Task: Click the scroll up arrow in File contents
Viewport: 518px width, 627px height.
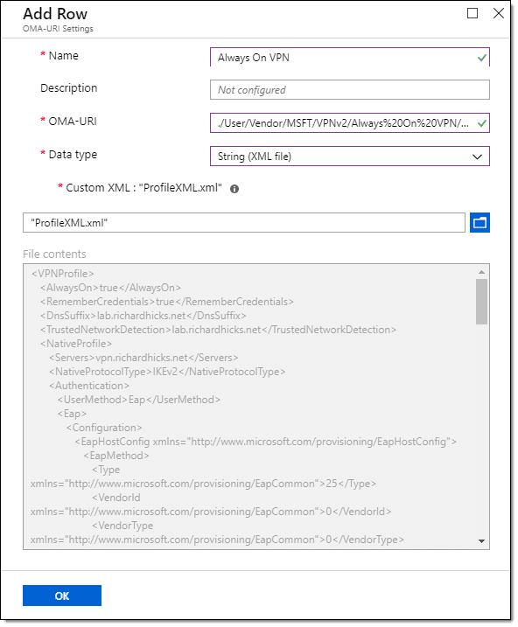Action: pyautogui.click(x=481, y=272)
